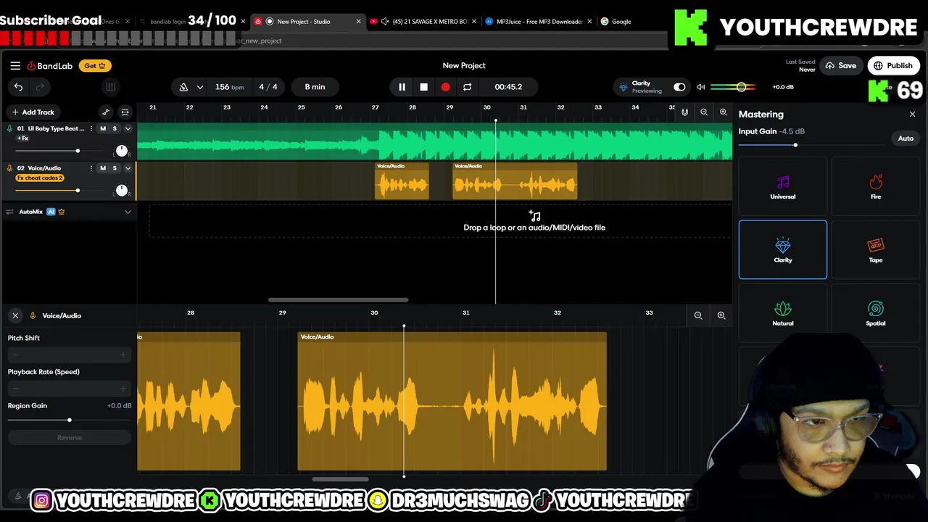Switch to the MP3Juice browser tab
The height and width of the screenshot is (522, 928).
[x=539, y=22]
